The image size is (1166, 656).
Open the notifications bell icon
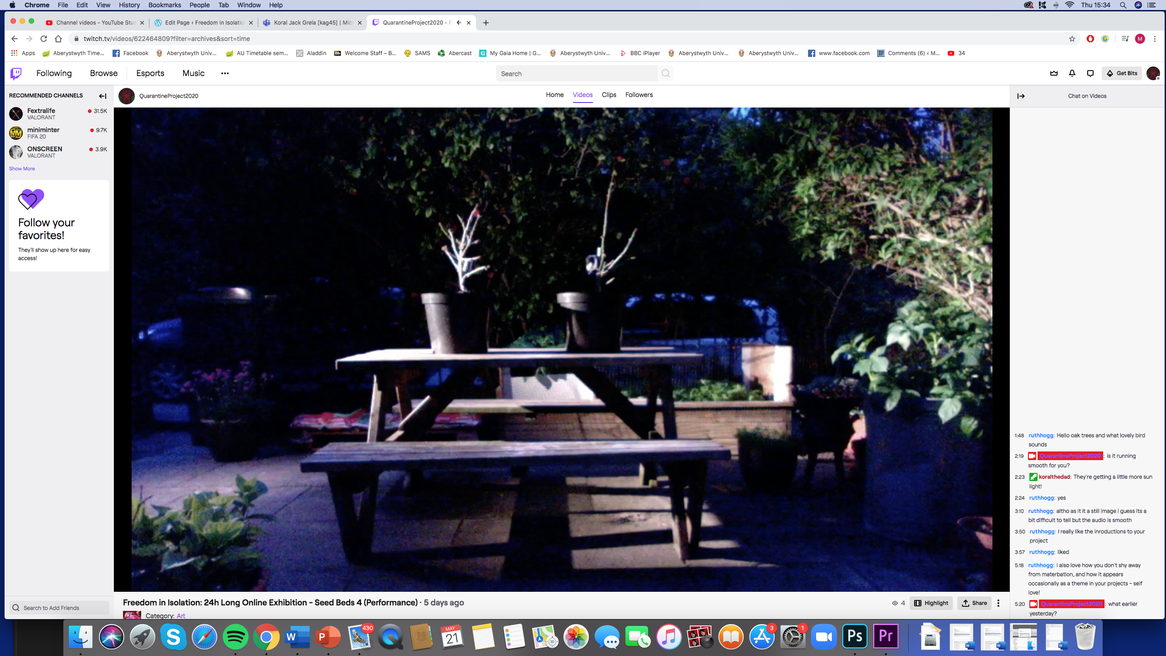(1072, 73)
